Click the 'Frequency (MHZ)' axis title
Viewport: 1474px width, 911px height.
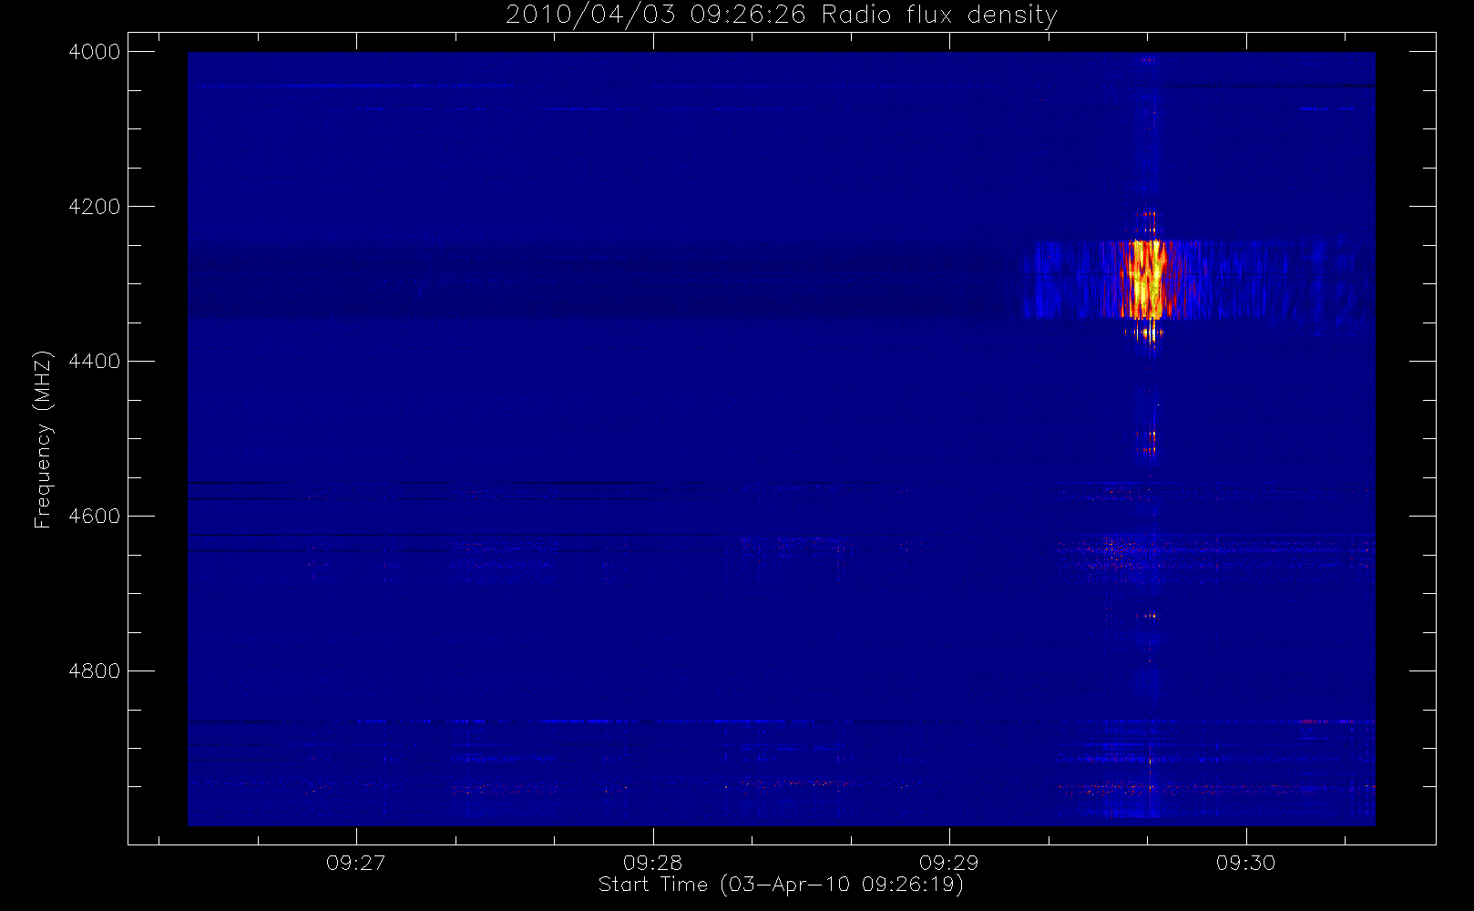[43, 439]
